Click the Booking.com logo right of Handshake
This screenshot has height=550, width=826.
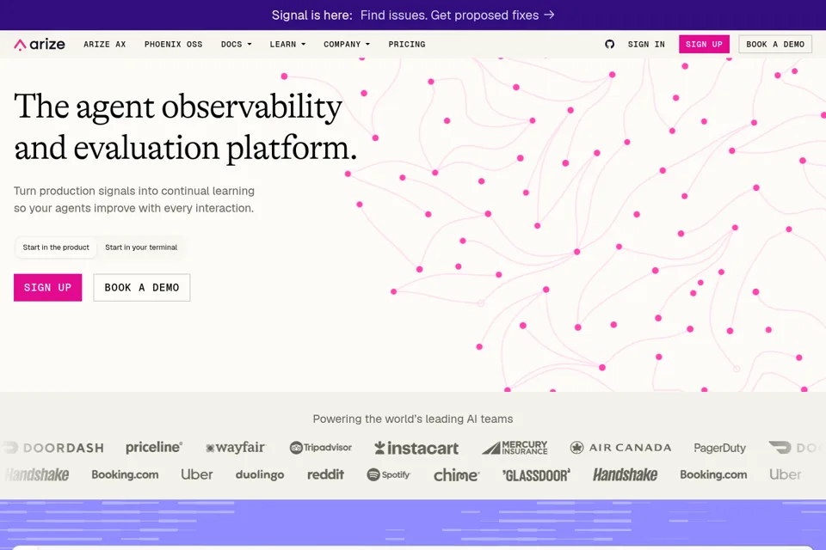[x=713, y=474]
